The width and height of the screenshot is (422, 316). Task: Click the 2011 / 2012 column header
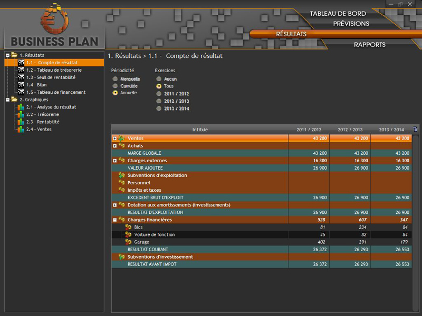pos(309,130)
